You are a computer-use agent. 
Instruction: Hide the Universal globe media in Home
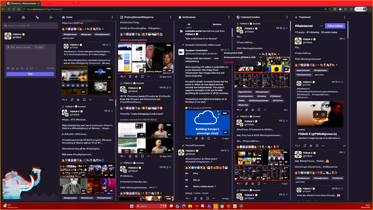(x=109, y=69)
